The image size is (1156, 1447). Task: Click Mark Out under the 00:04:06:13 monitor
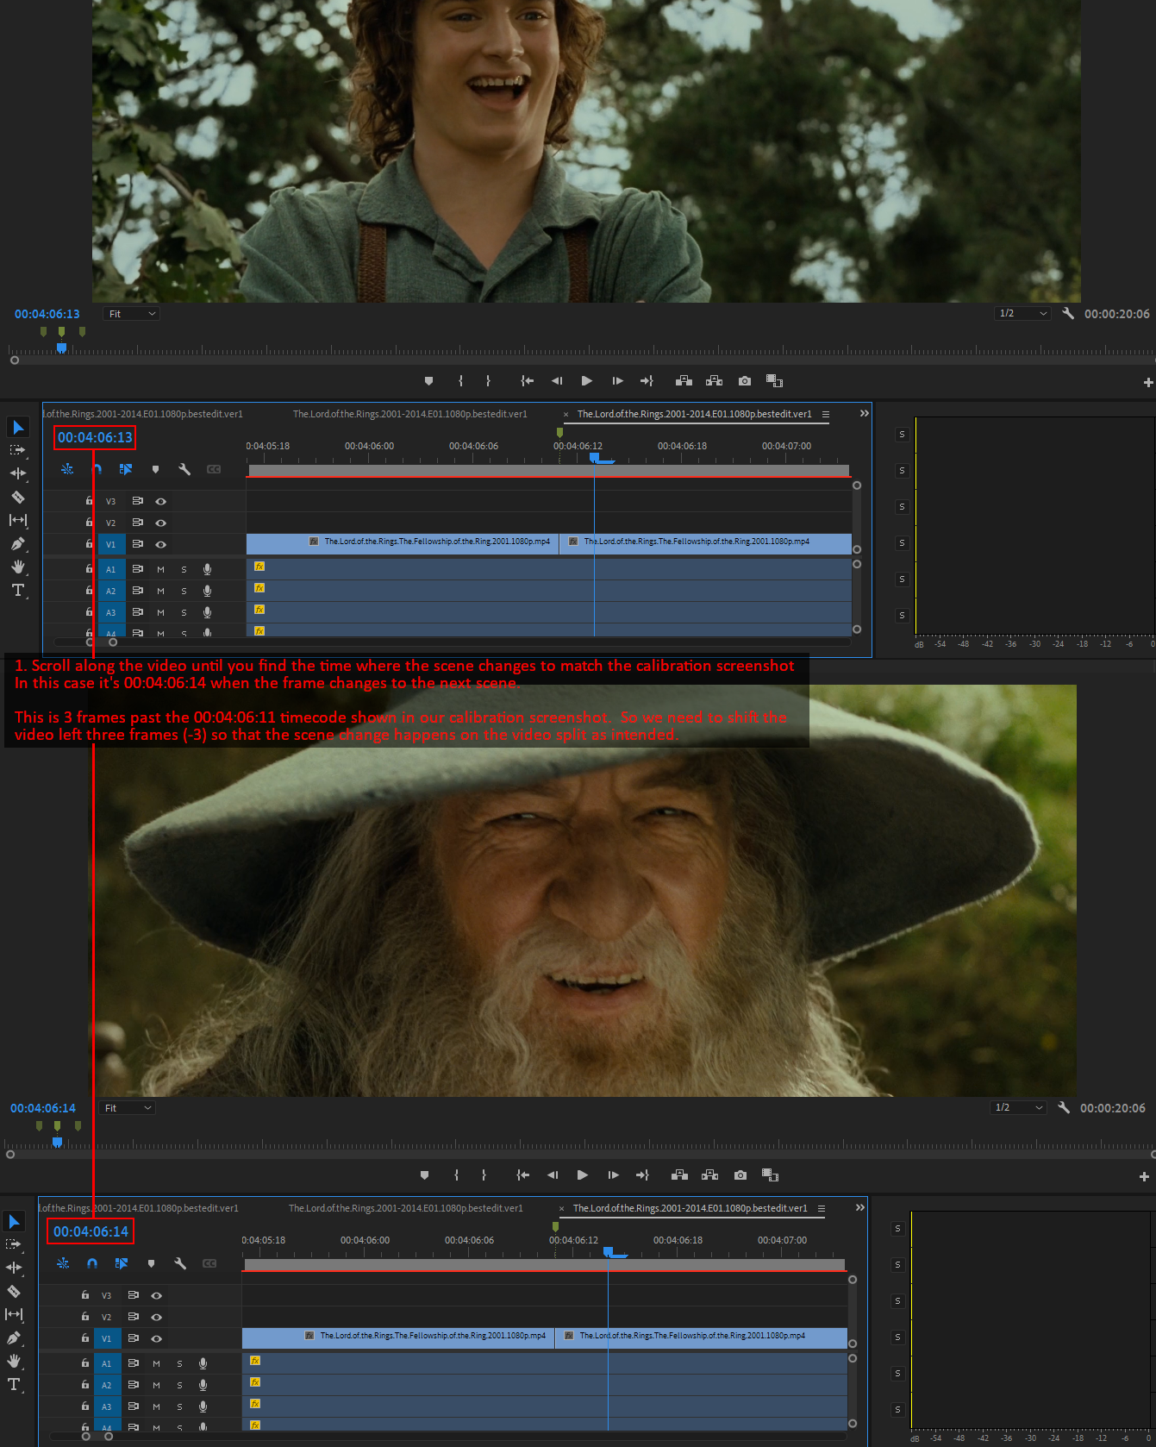[x=488, y=381]
